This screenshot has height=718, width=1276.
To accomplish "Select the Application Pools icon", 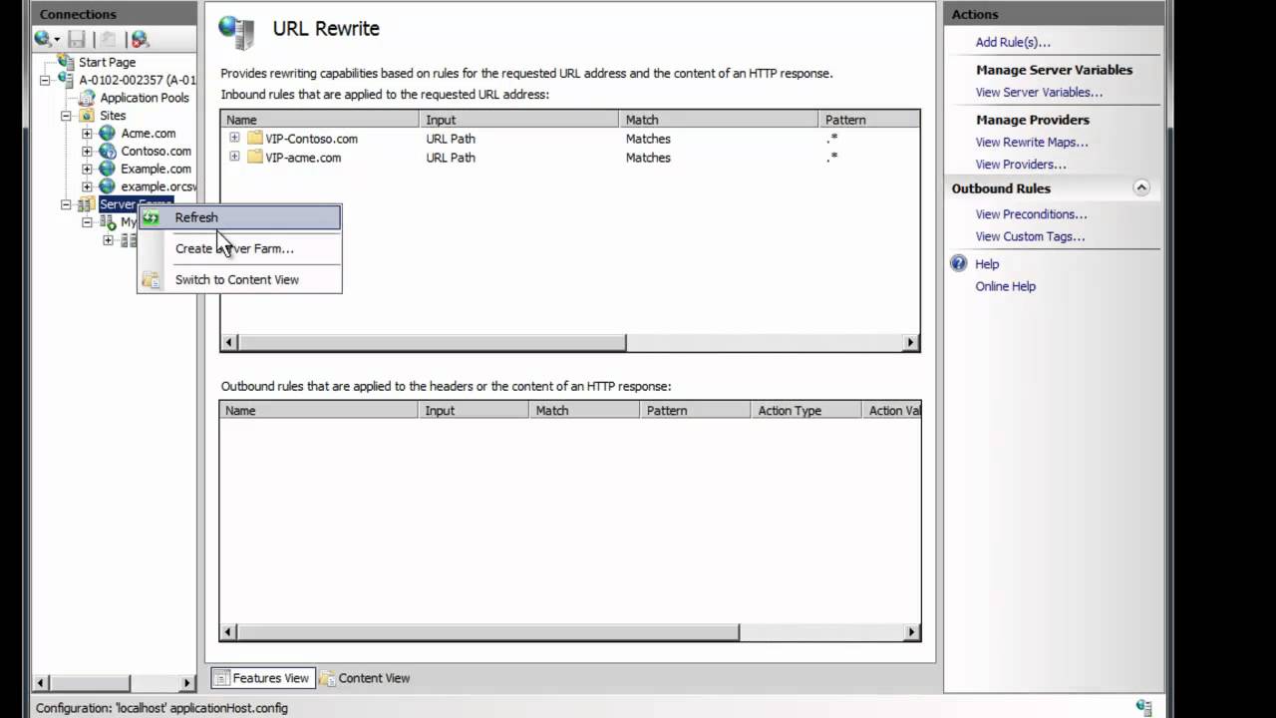I will (x=88, y=98).
